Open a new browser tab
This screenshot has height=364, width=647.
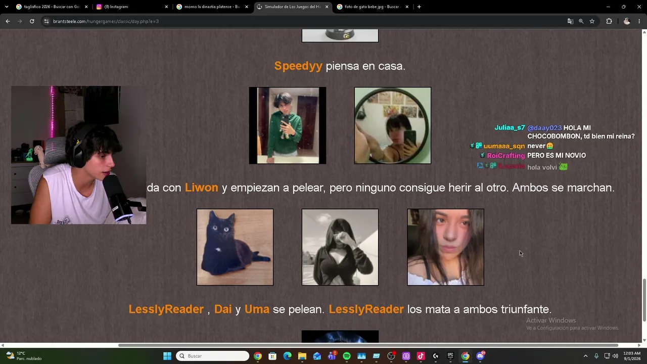pos(419,7)
